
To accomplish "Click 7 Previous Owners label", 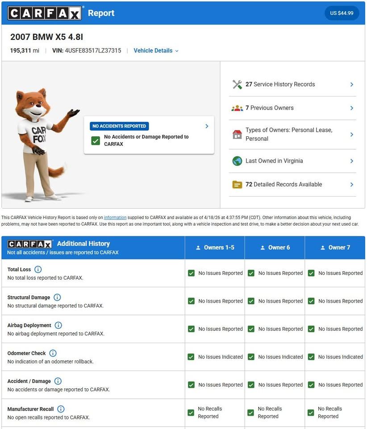I will point(269,108).
